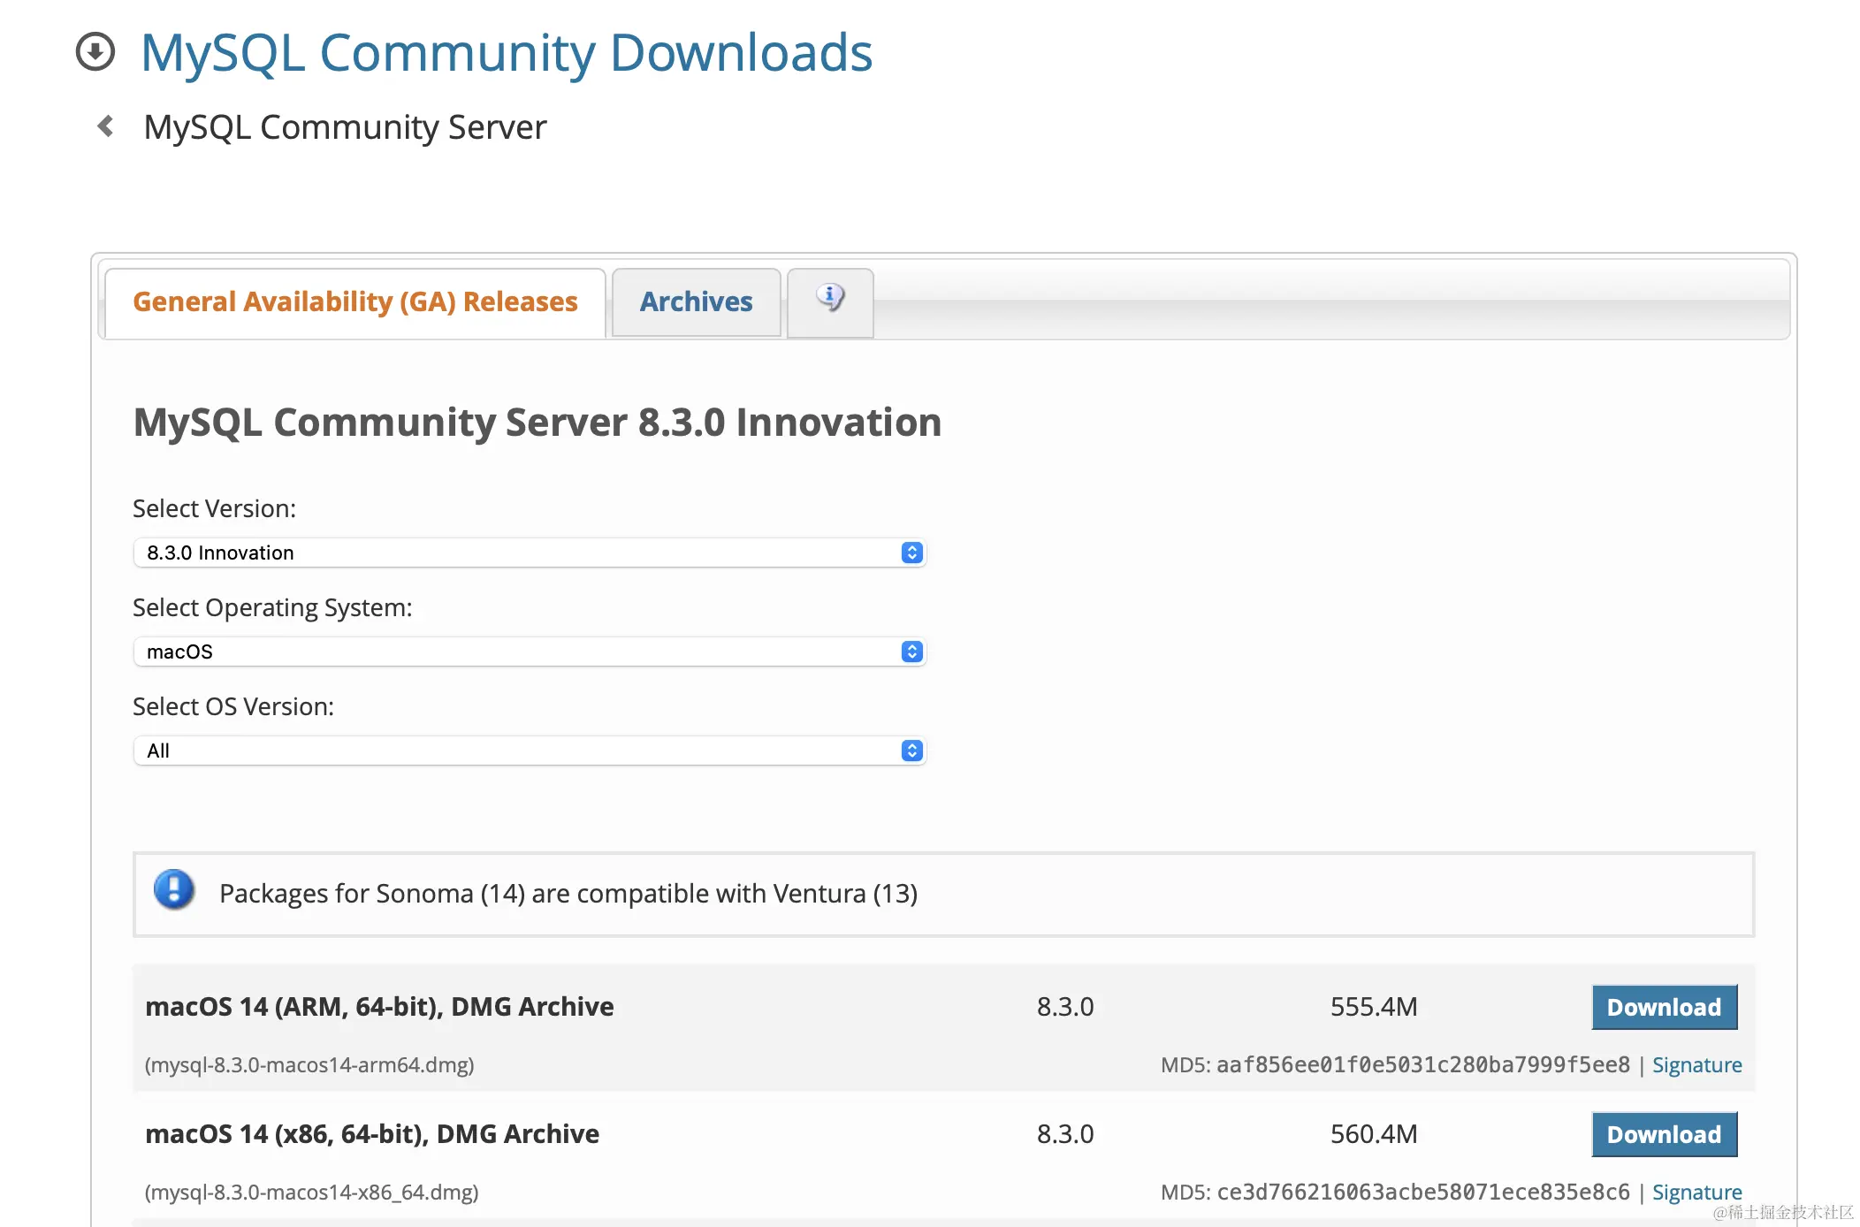Expand the macOS operating system dropdown
Viewport: 1860px width, 1227px height.
point(522,652)
